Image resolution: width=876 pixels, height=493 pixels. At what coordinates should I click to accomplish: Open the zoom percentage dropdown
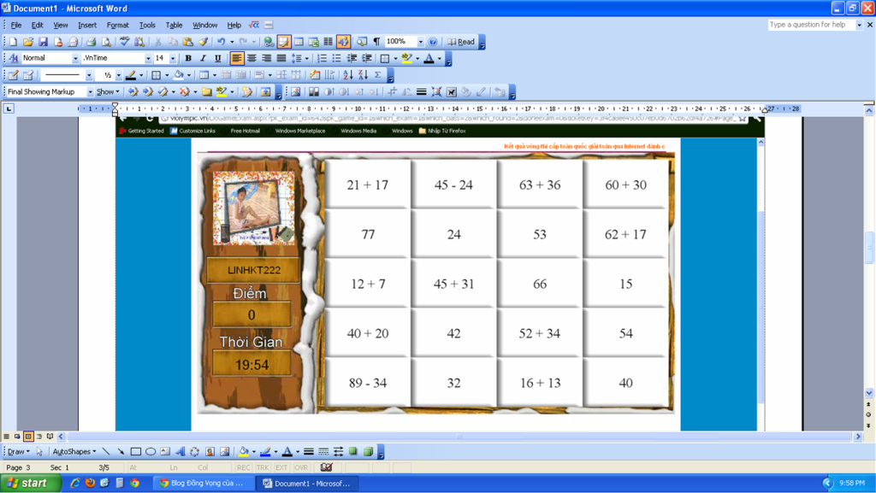[x=420, y=42]
